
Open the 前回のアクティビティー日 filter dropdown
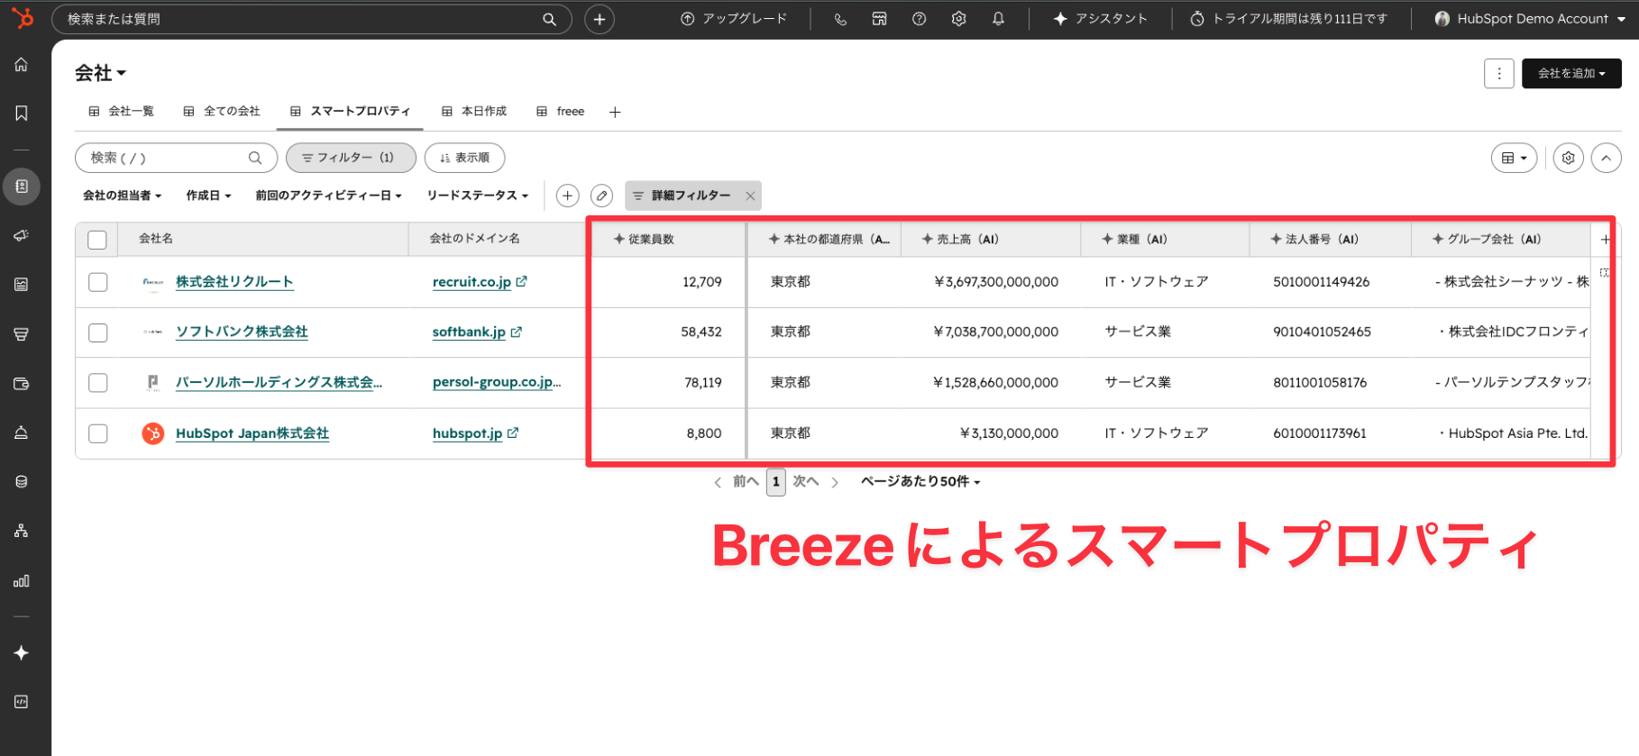(328, 196)
